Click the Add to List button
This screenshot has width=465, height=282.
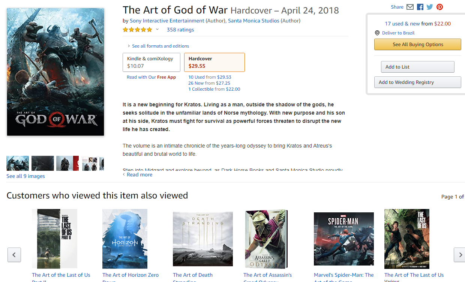point(418,67)
